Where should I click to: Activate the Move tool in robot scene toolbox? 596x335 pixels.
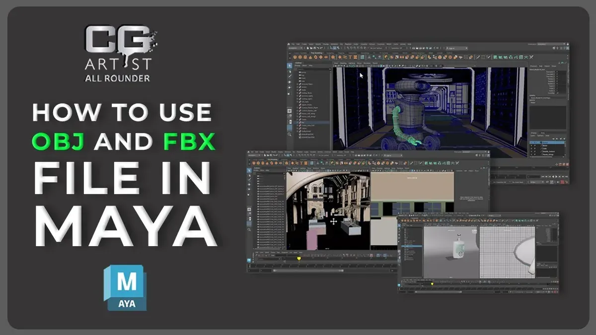pyautogui.click(x=290, y=82)
